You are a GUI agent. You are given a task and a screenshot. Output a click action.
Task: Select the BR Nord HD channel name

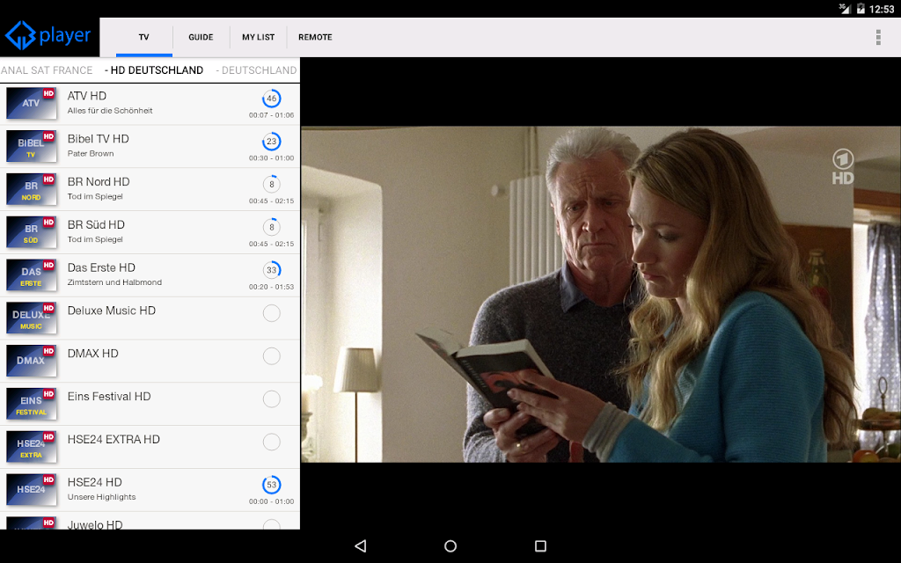pos(99,182)
